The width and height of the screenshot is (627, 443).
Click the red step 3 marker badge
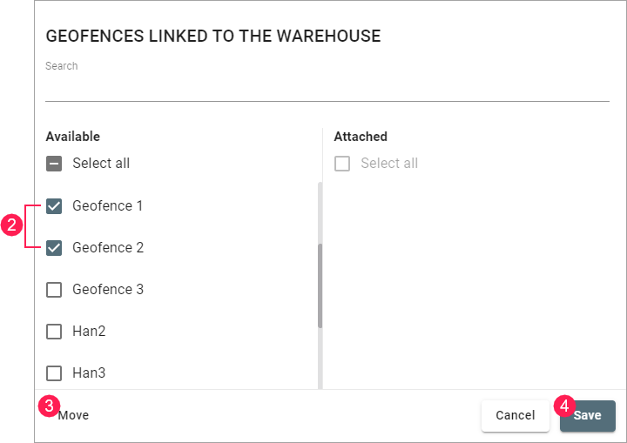click(50, 406)
